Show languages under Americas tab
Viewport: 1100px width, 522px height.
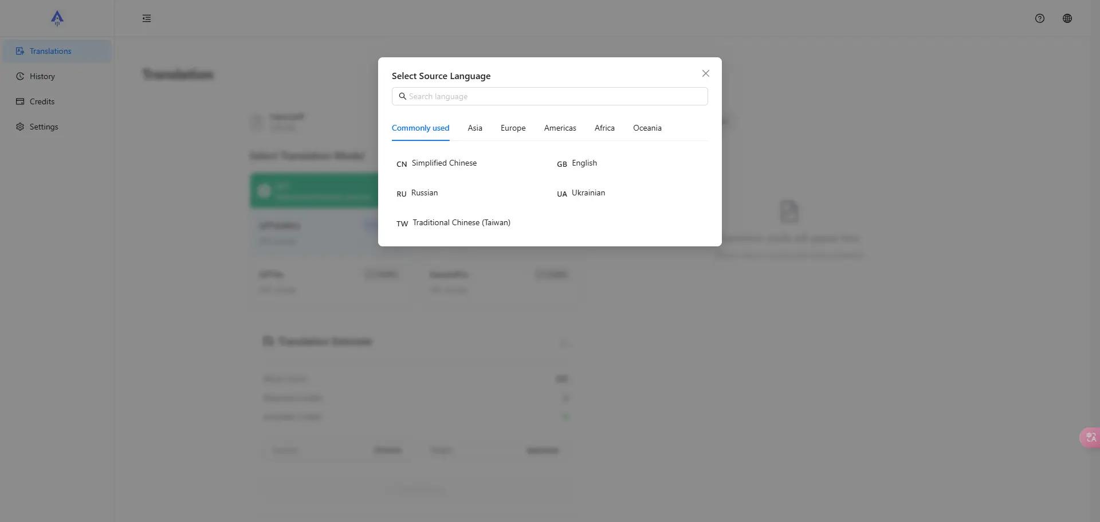[x=560, y=128]
